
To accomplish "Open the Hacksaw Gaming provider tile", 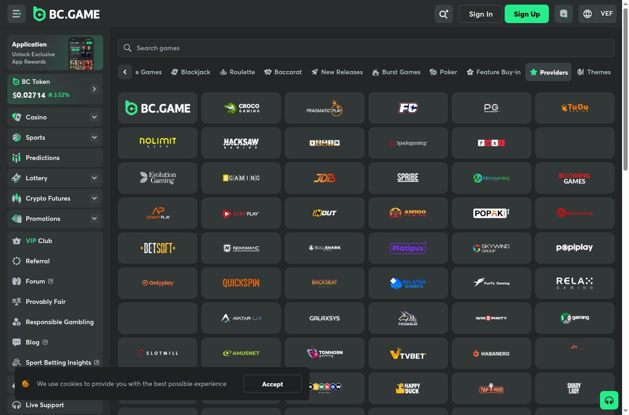I will 241,143.
